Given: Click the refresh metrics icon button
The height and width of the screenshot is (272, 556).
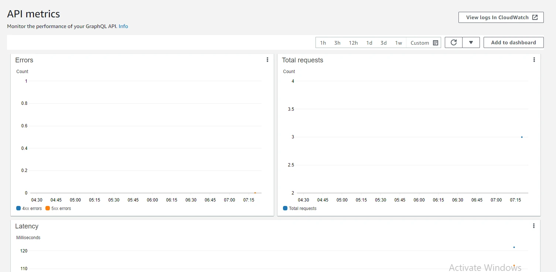Looking at the screenshot, I should coord(454,42).
